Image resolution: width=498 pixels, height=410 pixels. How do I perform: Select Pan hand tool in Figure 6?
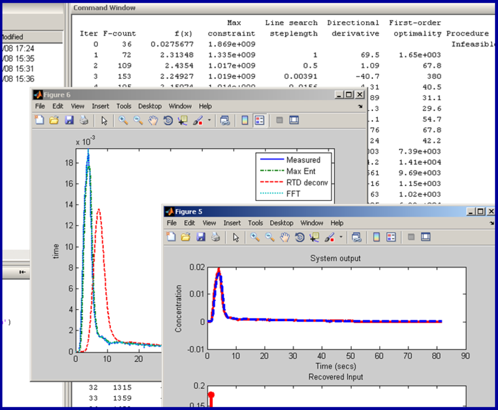[x=153, y=120]
